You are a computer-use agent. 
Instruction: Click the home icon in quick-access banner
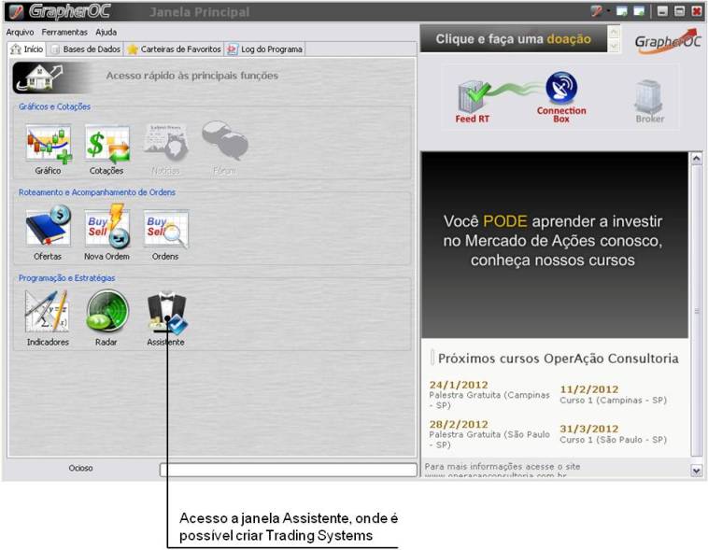(x=39, y=77)
